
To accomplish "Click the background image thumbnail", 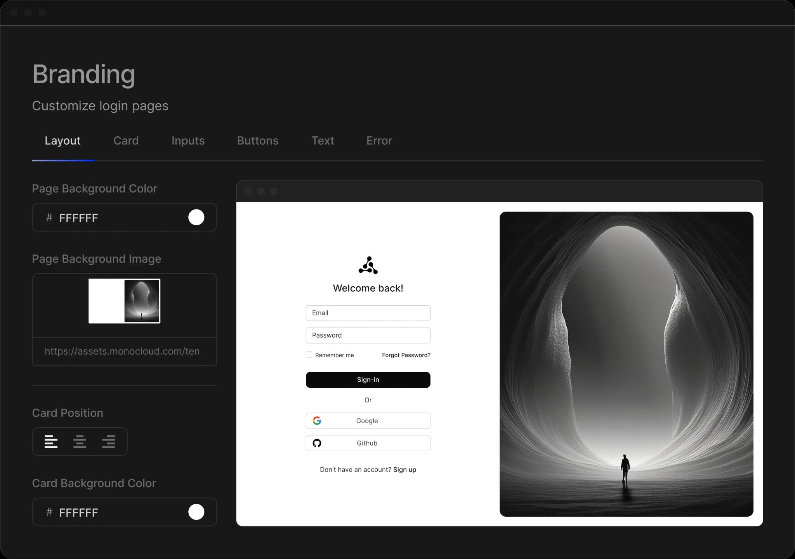I will [x=124, y=301].
